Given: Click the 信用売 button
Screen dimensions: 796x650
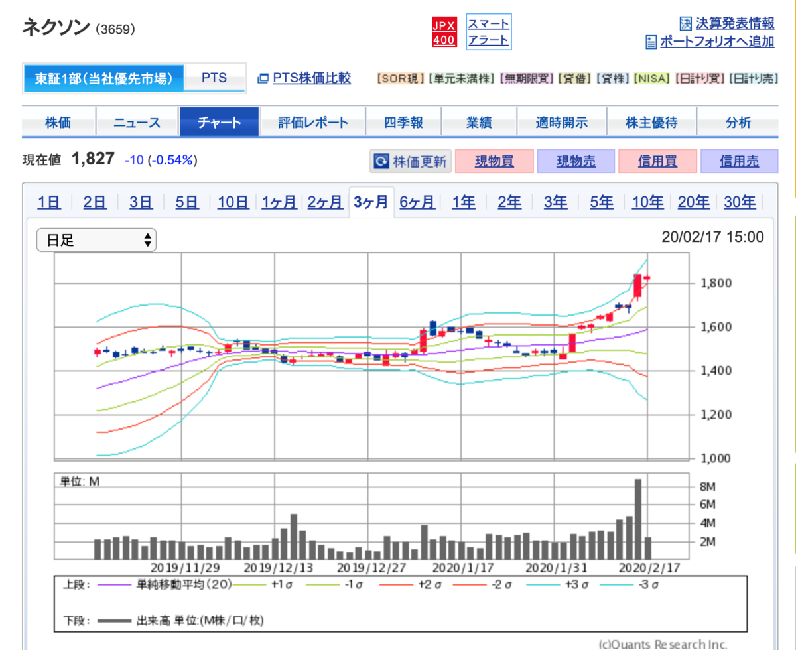Looking at the screenshot, I should point(739,161).
